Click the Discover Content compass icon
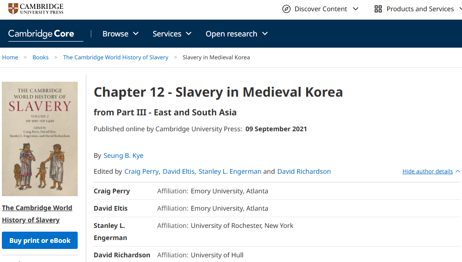 (x=286, y=9)
